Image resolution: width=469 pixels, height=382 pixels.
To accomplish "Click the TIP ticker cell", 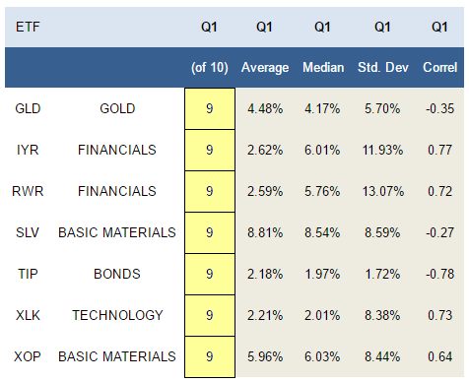I will coord(28,274).
